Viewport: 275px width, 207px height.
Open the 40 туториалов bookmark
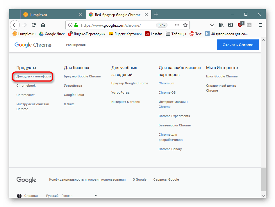point(226,34)
